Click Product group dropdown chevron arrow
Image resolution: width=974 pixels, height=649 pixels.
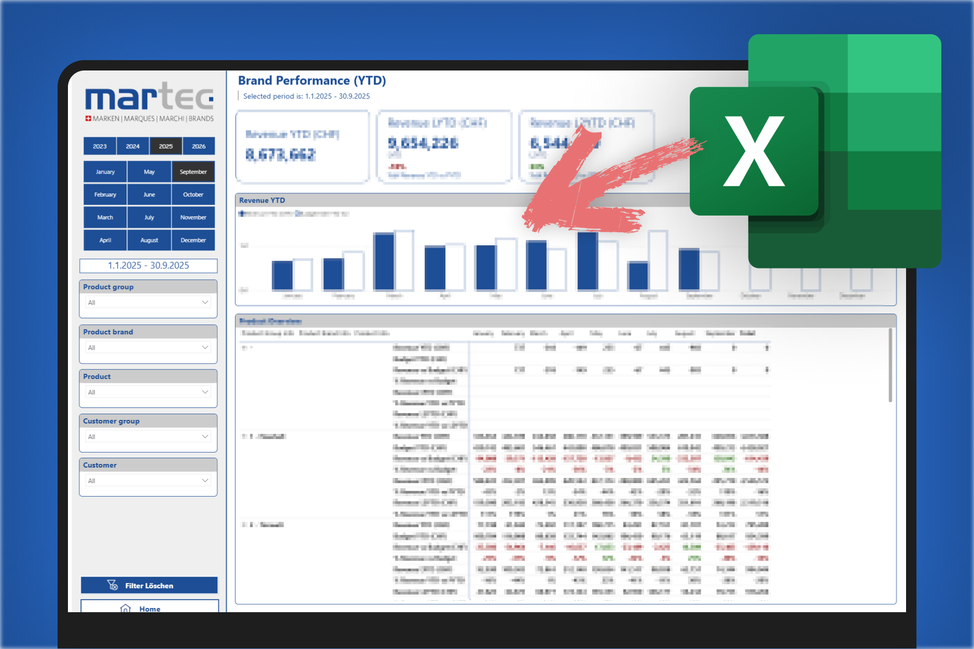point(205,302)
